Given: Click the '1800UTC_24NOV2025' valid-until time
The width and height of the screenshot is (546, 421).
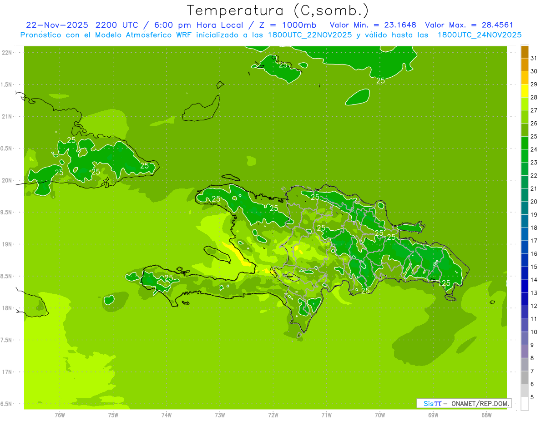Looking at the screenshot, I should [480, 35].
